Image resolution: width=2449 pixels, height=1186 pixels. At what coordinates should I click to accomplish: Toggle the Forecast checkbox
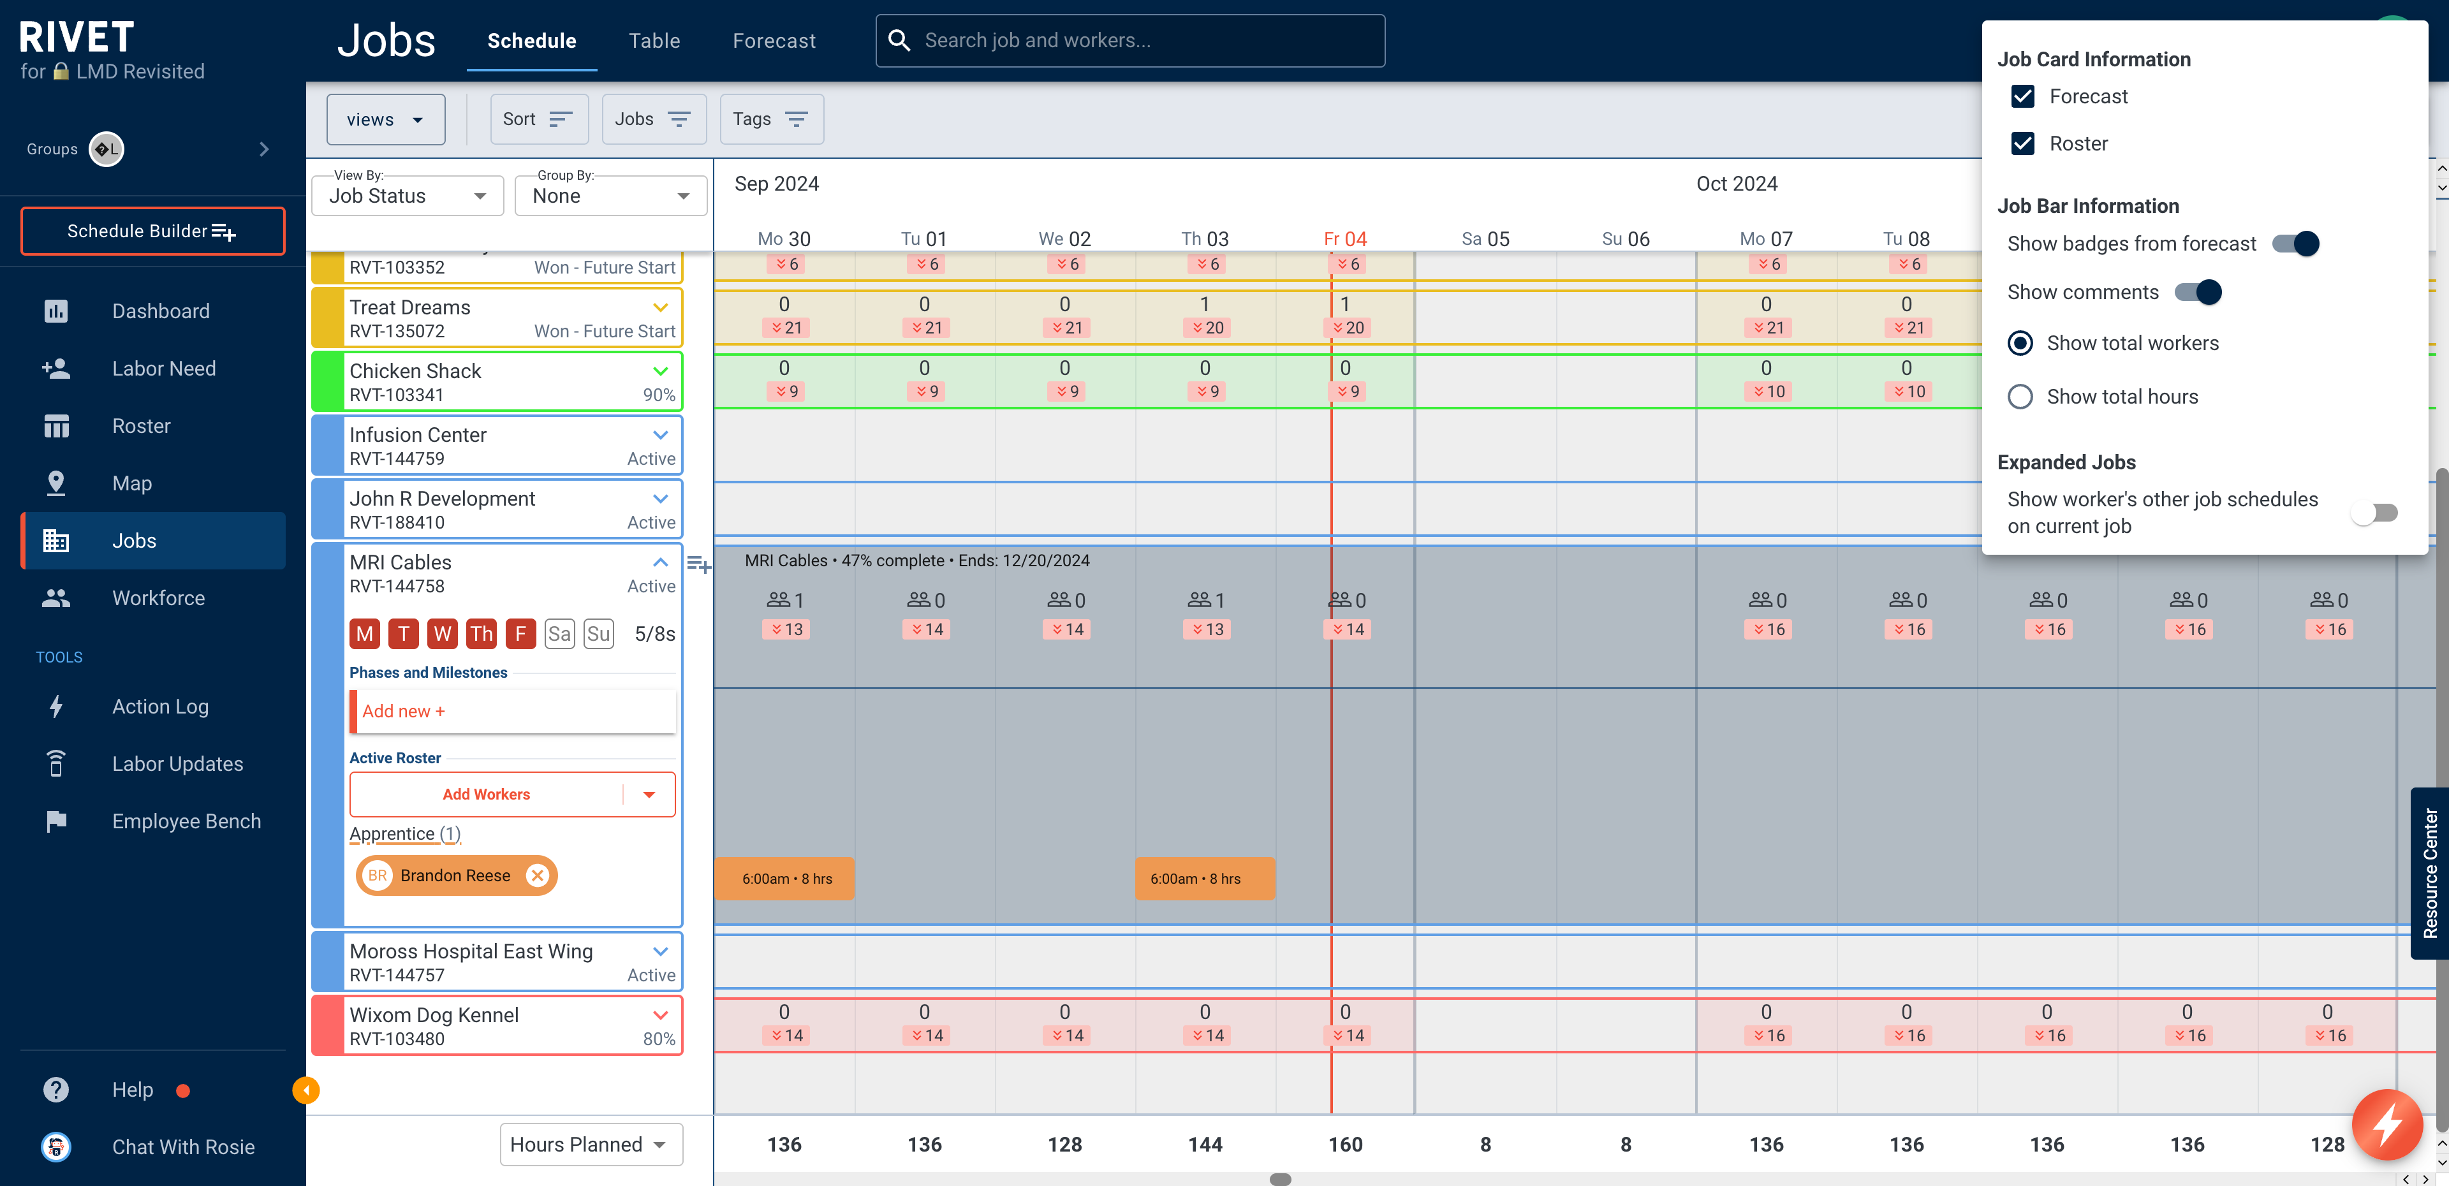(2023, 96)
